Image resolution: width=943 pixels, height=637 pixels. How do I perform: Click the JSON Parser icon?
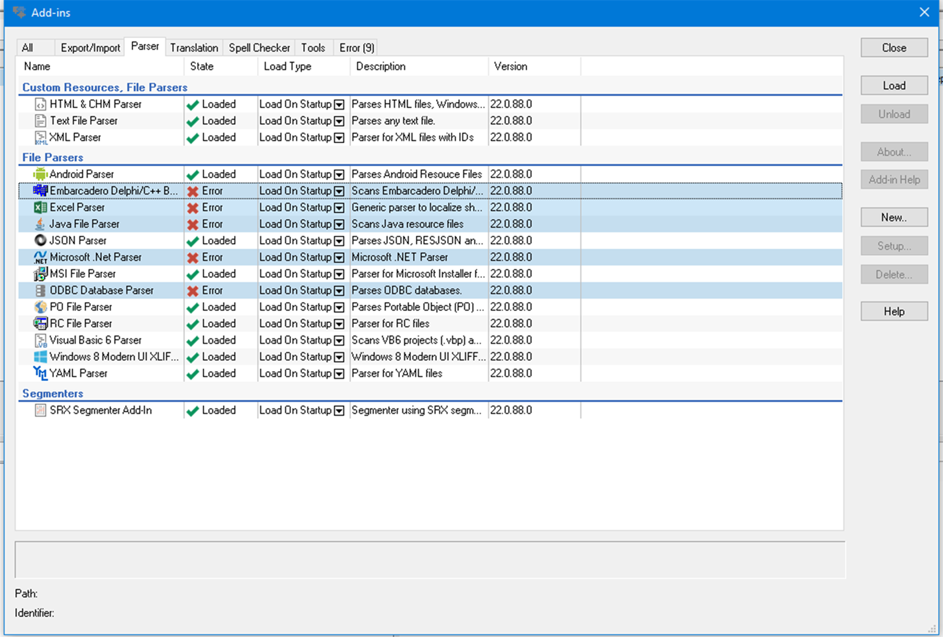point(40,240)
